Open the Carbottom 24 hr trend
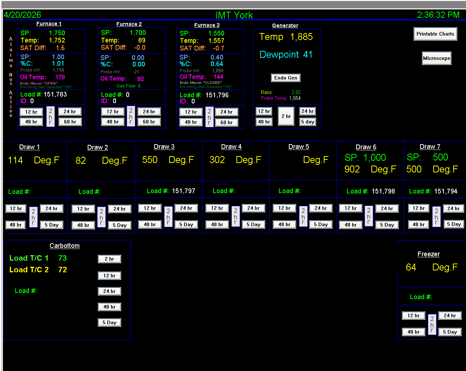 109,291
